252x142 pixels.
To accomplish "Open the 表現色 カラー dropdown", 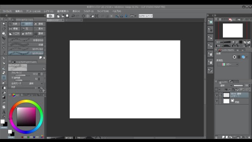I will (x=228, y=64).
